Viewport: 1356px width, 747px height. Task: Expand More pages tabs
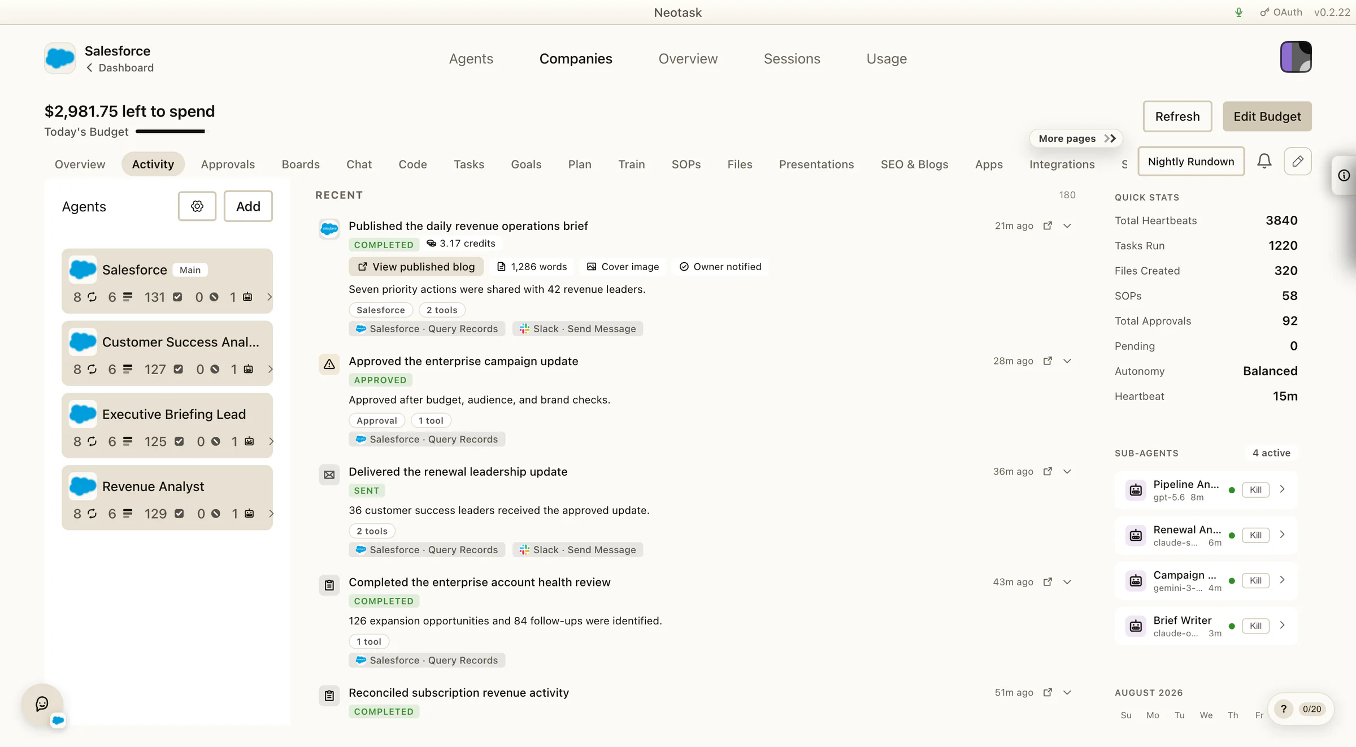tap(1076, 138)
